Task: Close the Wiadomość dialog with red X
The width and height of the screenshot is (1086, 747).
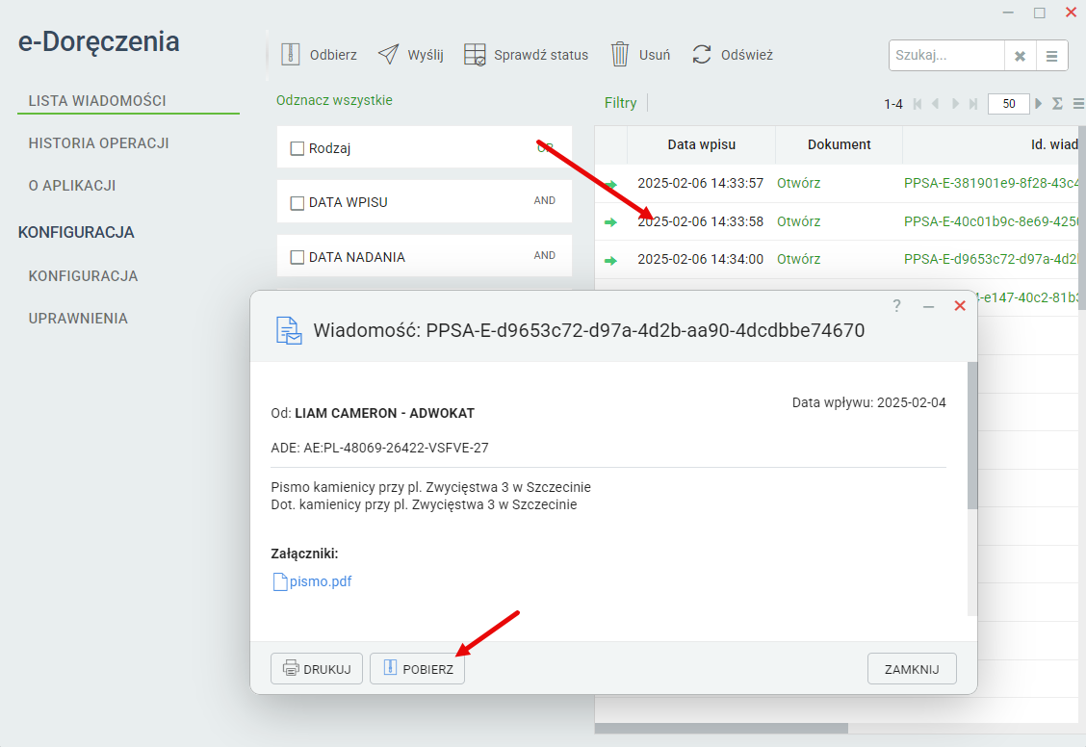Action: [x=960, y=305]
